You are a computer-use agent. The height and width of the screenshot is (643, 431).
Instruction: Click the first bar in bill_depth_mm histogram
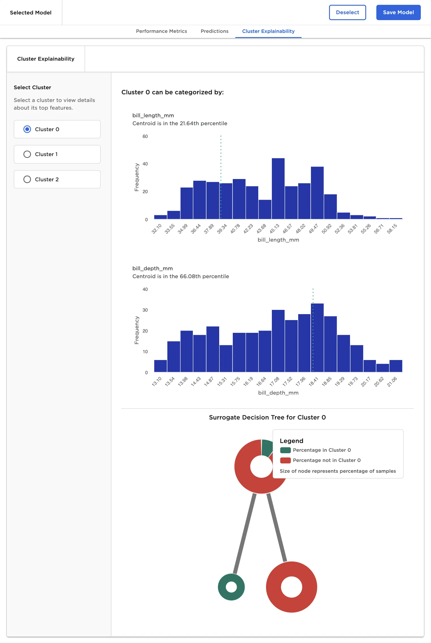[160, 366]
